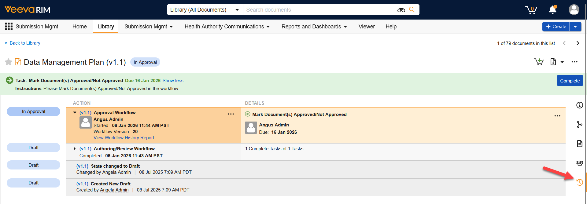Viewport: 587px width, 204px height.
Task: Open the Document Files panel icon
Action: pyautogui.click(x=579, y=144)
